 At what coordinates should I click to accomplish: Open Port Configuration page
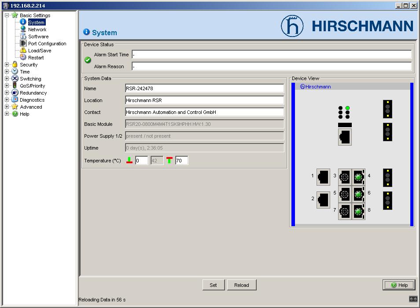[47, 44]
